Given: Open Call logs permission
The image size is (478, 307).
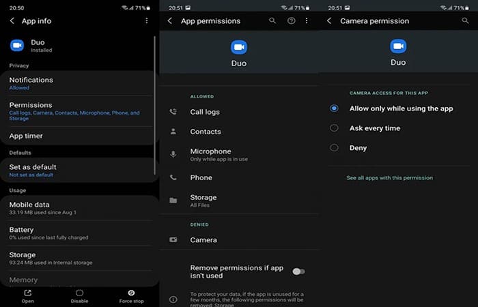Looking at the screenshot, I should coord(239,112).
